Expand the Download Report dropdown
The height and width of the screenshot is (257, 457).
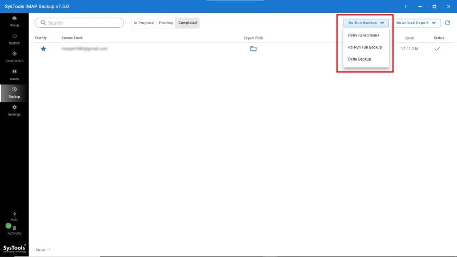416,23
